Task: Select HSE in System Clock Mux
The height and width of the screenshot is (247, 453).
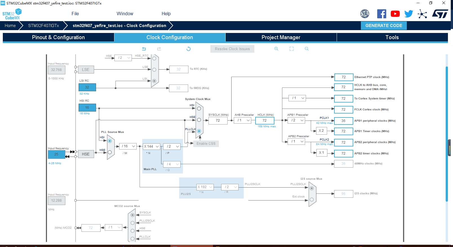Action: click(x=199, y=120)
